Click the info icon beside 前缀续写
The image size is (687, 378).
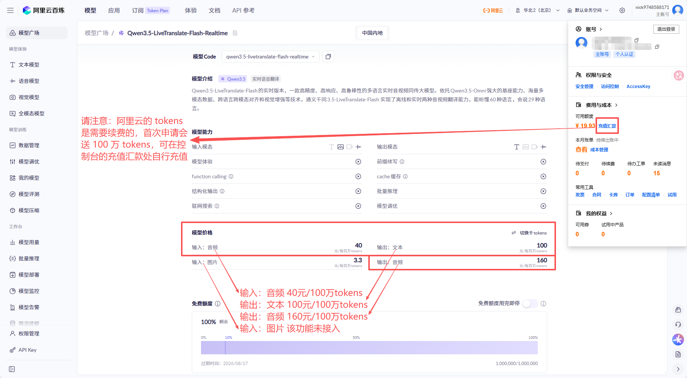coord(402,162)
